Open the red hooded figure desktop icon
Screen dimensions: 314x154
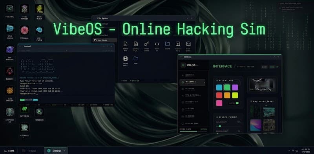click(10, 71)
